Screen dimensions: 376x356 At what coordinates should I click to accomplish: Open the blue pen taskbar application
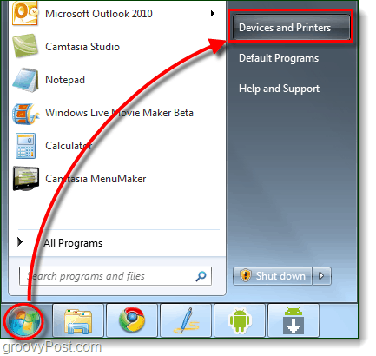[x=186, y=320]
